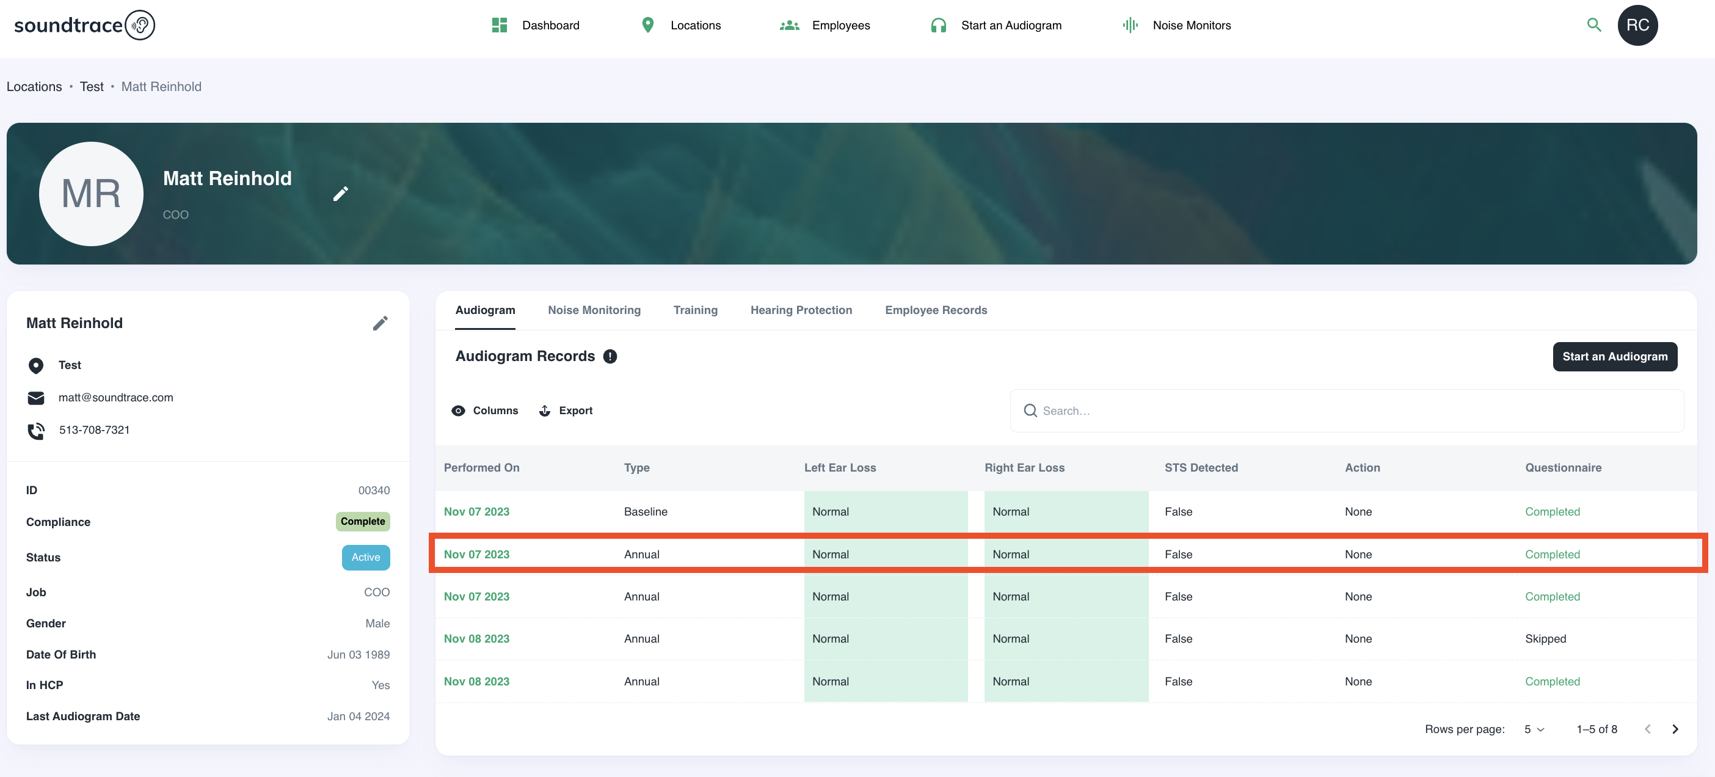The height and width of the screenshot is (777, 1715).
Task: Click the MR profile avatar circle
Action: [91, 194]
